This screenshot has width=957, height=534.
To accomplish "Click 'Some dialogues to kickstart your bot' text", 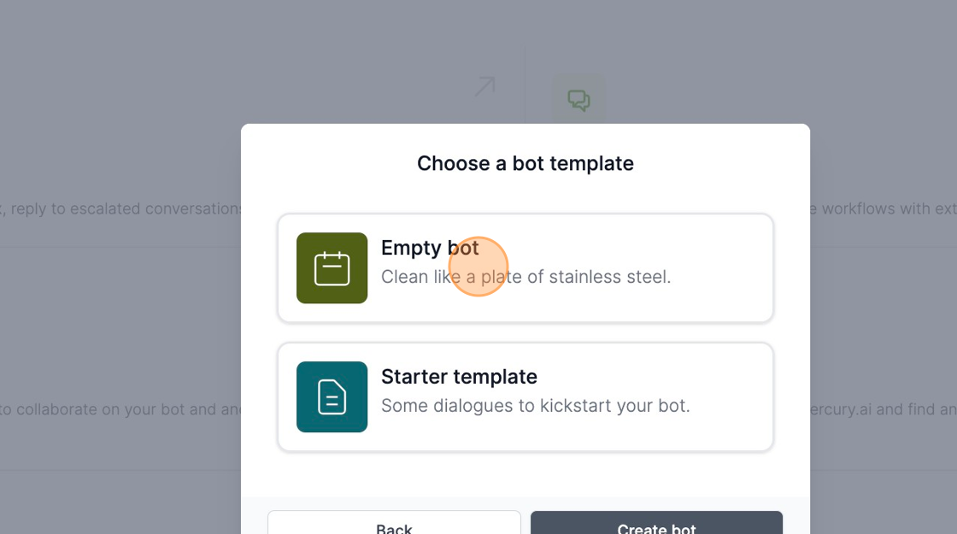I will point(535,406).
